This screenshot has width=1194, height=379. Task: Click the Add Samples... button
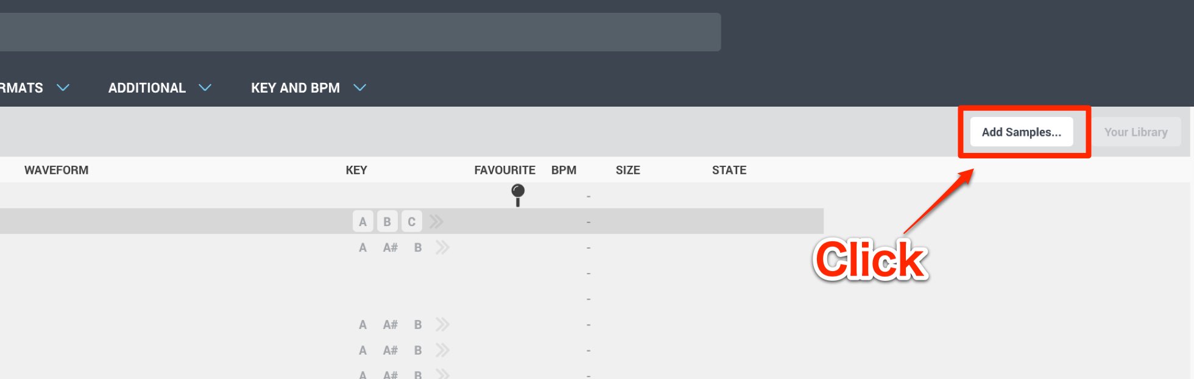pos(1022,132)
